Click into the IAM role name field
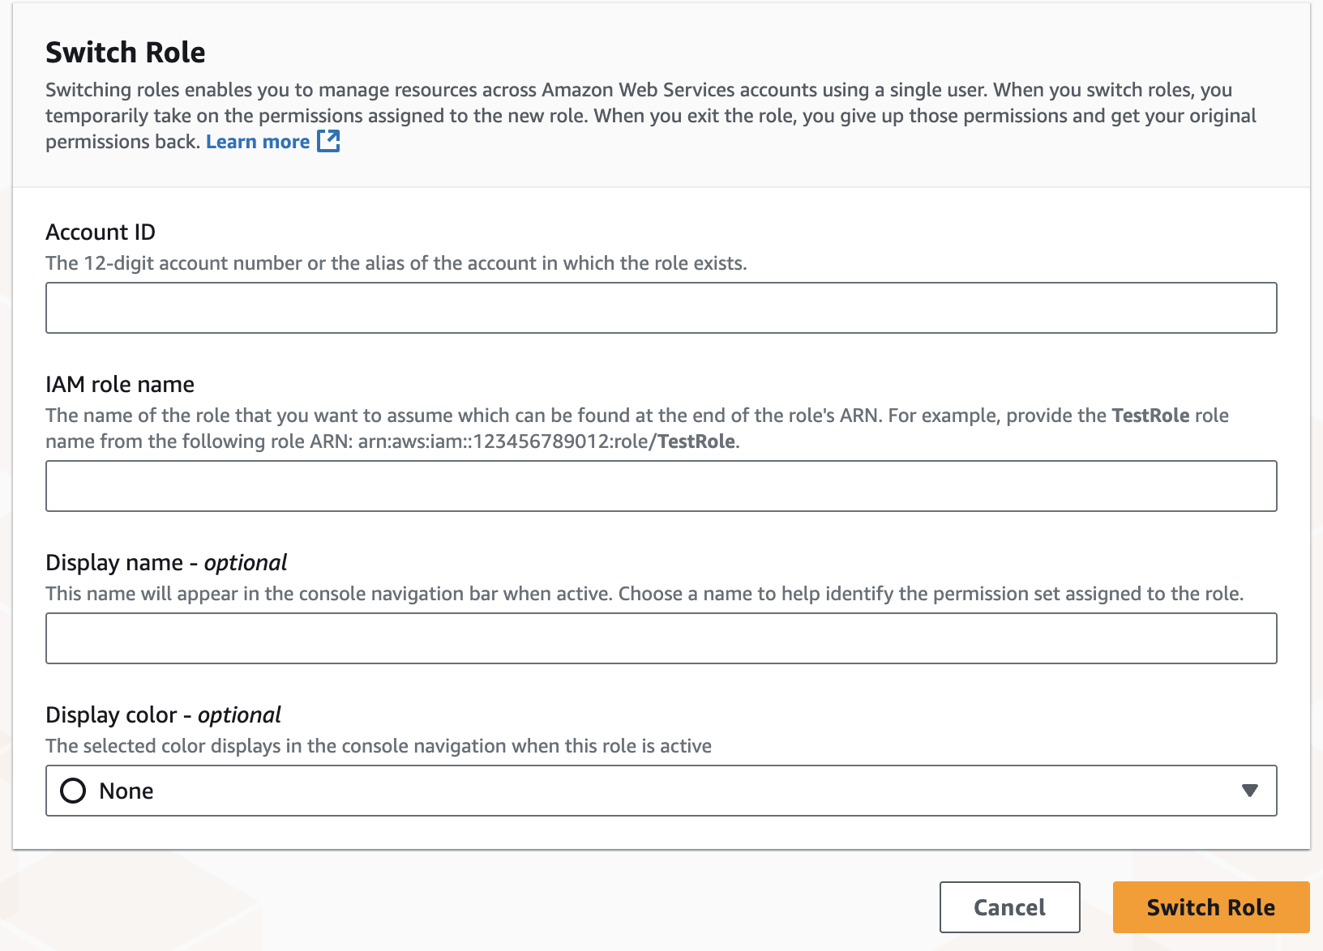This screenshot has height=951, width=1323. [x=661, y=486]
